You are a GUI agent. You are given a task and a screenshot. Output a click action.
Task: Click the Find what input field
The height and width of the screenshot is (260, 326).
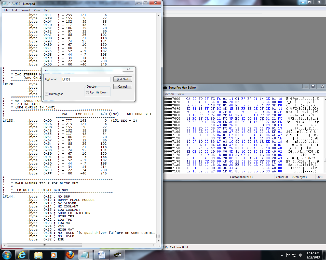coord(86,79)
